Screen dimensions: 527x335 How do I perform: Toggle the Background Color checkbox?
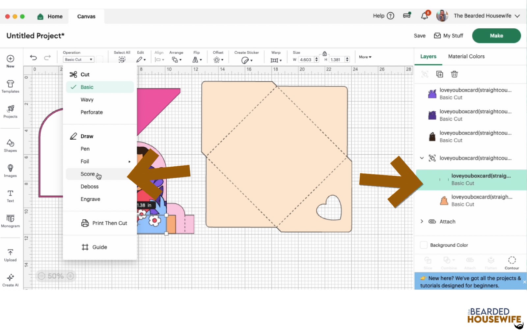(x=424, y=245)
